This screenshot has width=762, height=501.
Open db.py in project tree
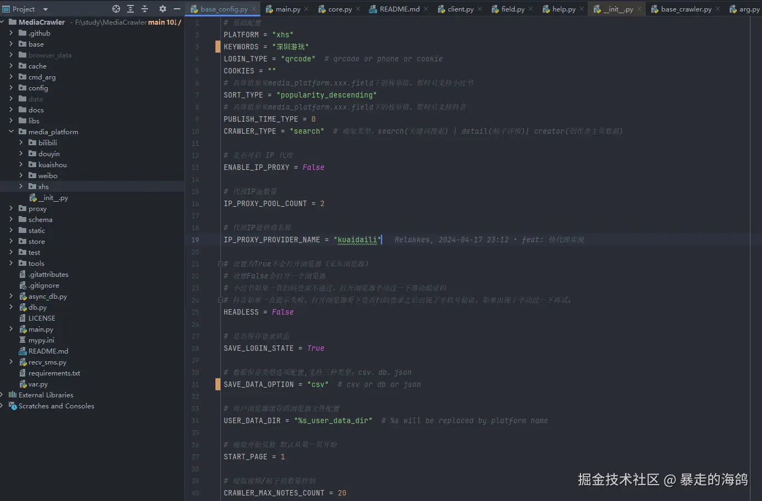pyautogui.click(x=37, y=307)
